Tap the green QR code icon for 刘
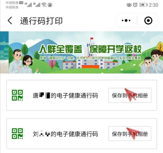 pyautogui.click(x=17, y=134)
